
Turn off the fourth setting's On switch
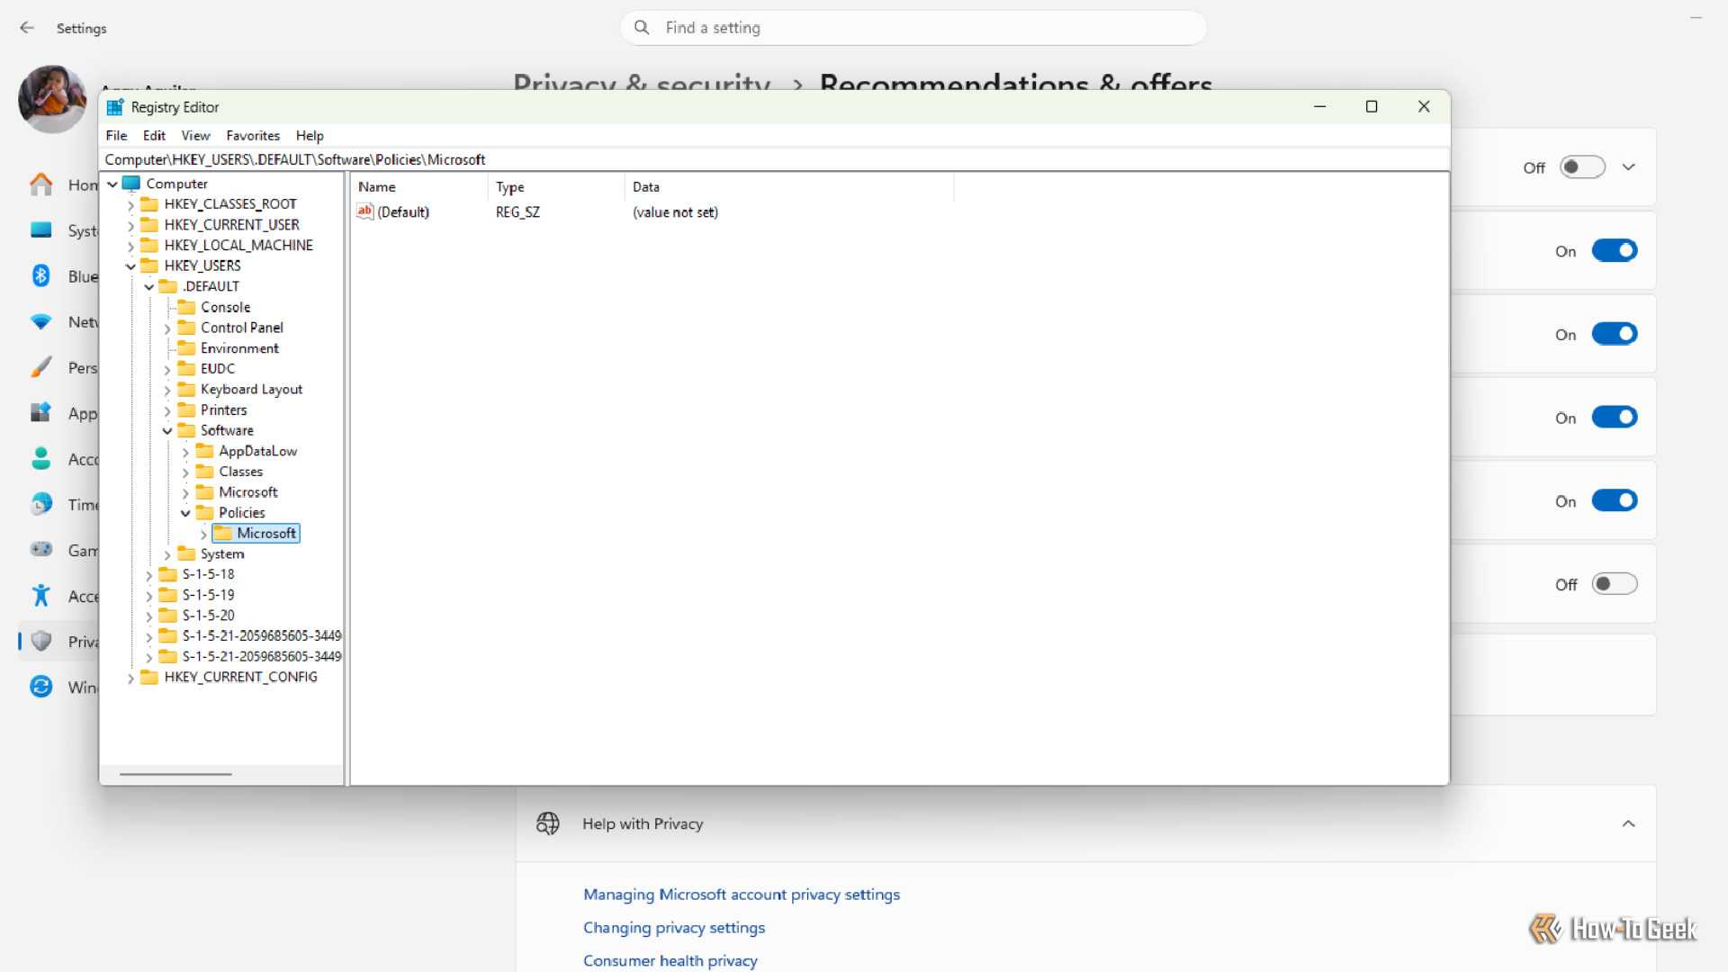click(x=1615, y=418)
